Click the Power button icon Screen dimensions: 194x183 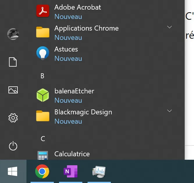(x=13, y=146)
